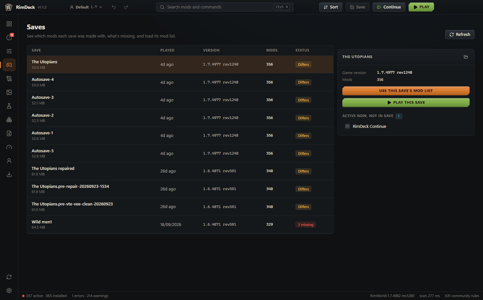This screenshot has width=483, height=300.
Task: Click Use This Save's Mod List
Action: pyautogui.click(x=406, y=91)
